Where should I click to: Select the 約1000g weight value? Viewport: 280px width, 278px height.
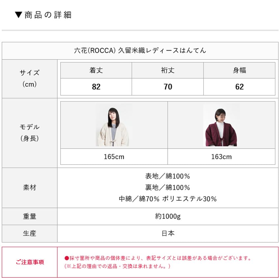point(168,216)
